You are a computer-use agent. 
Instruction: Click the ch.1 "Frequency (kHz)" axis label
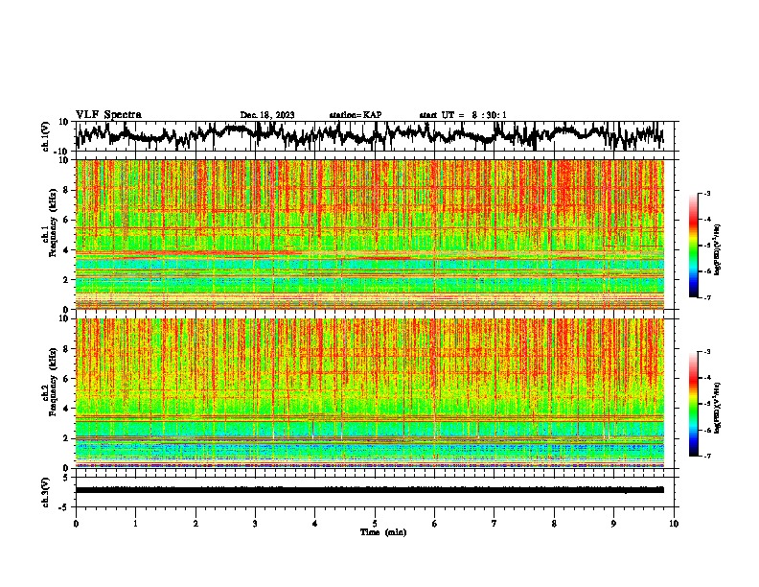coord(53,223)
